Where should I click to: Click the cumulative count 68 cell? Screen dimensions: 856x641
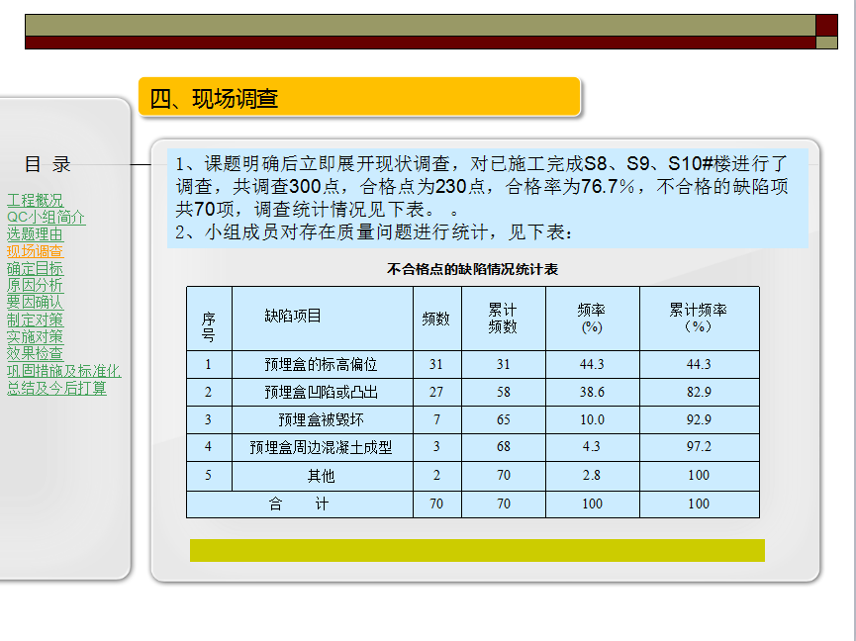point(504,447)
